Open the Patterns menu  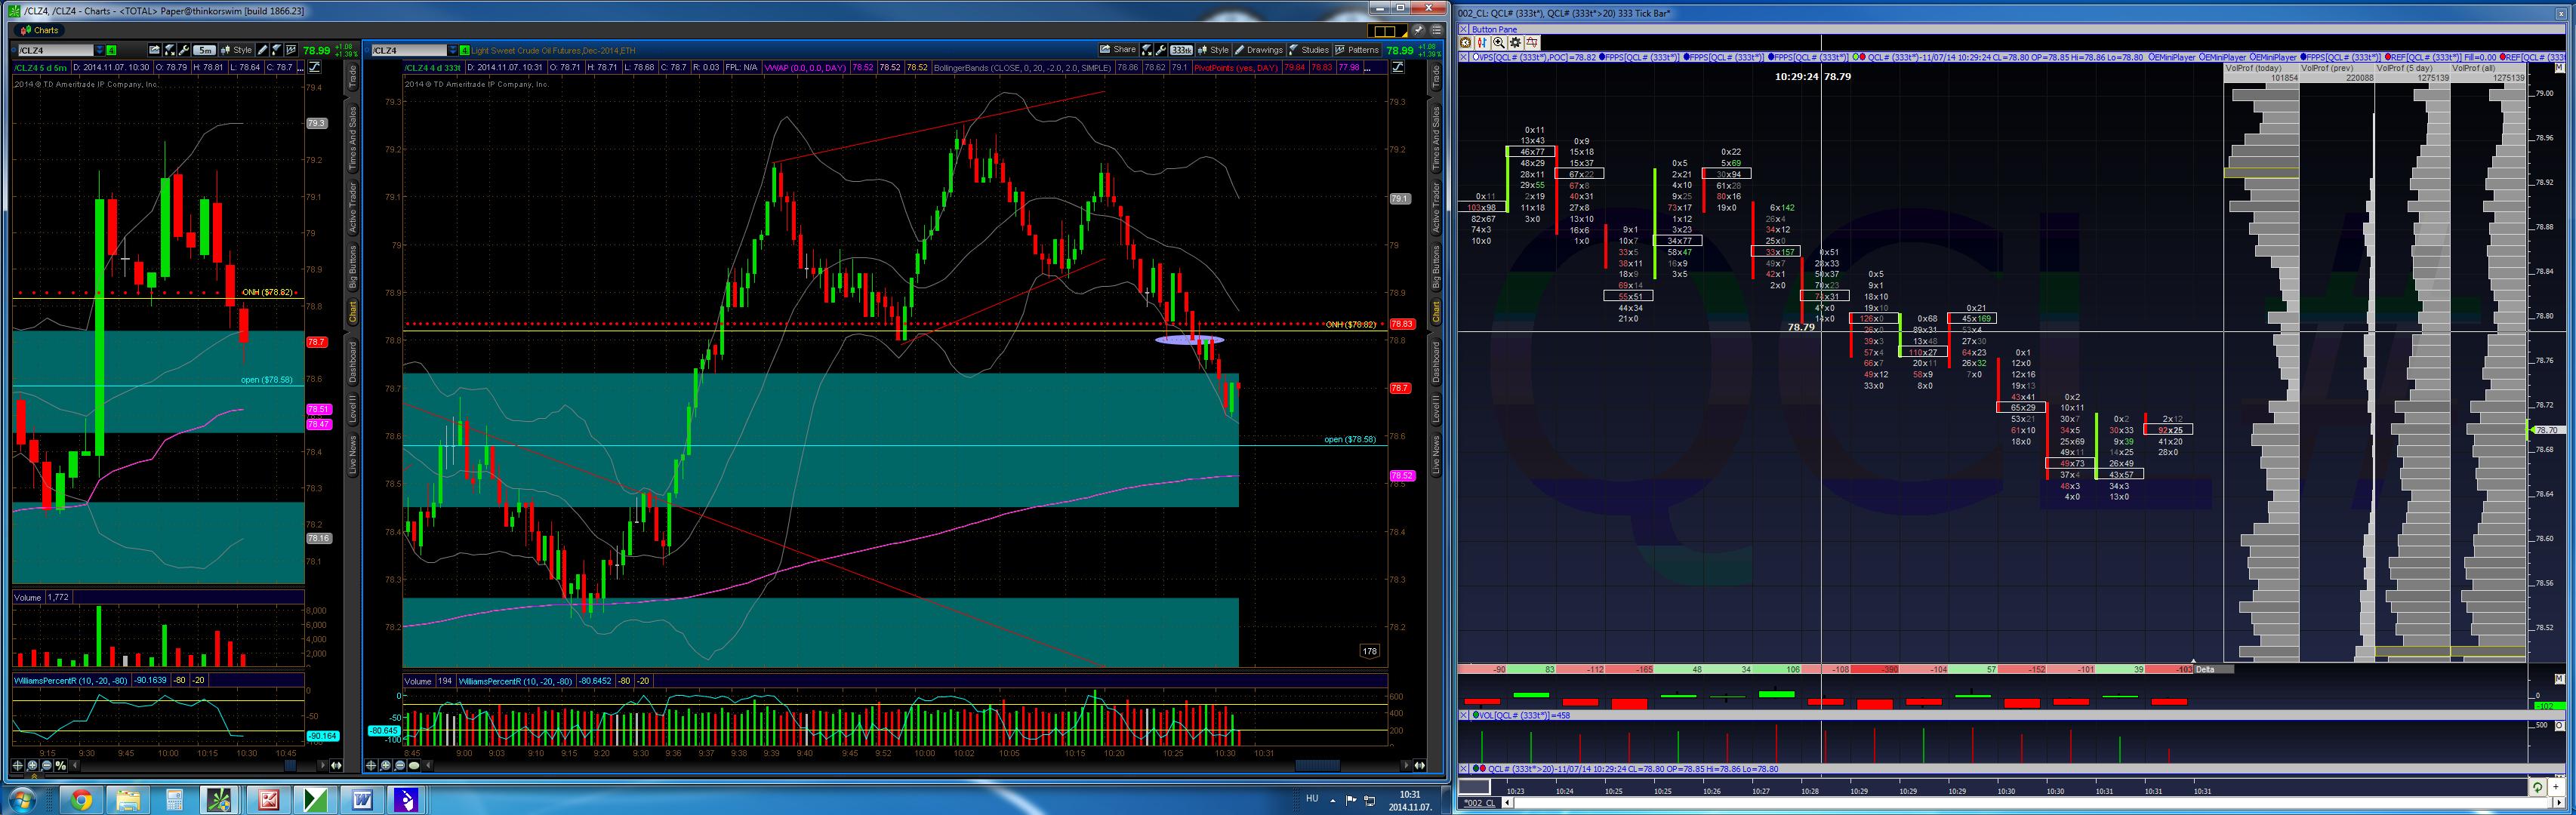(1357, 50)
